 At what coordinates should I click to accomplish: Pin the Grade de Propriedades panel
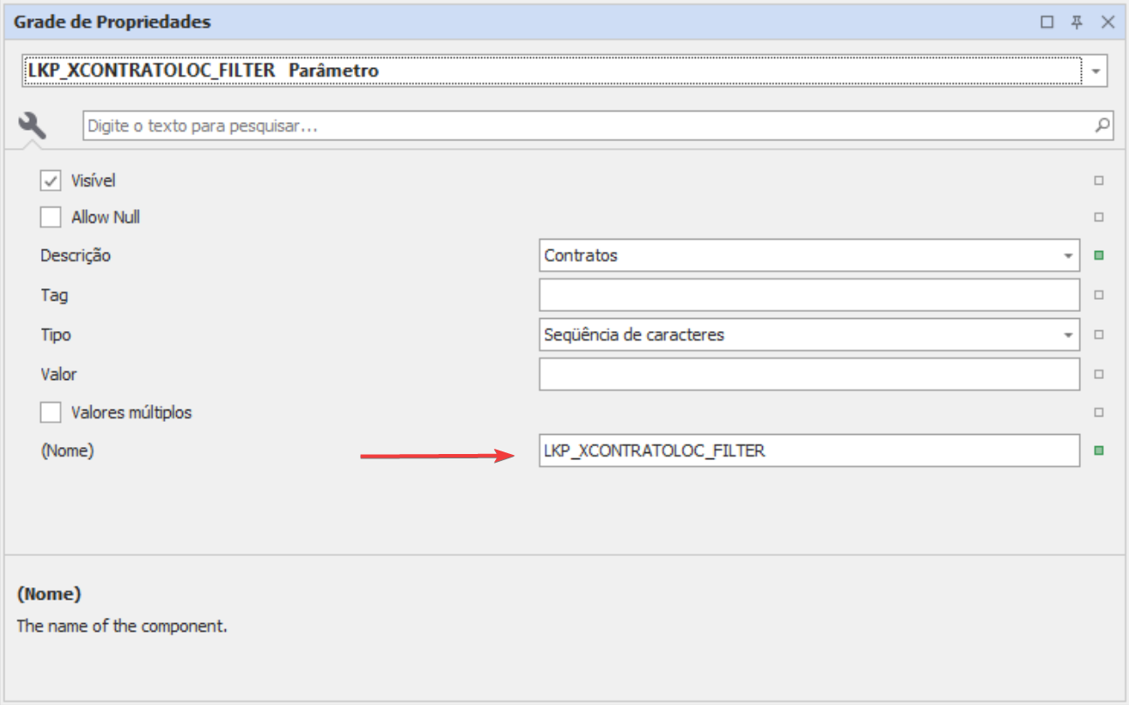pos(1077,22)
